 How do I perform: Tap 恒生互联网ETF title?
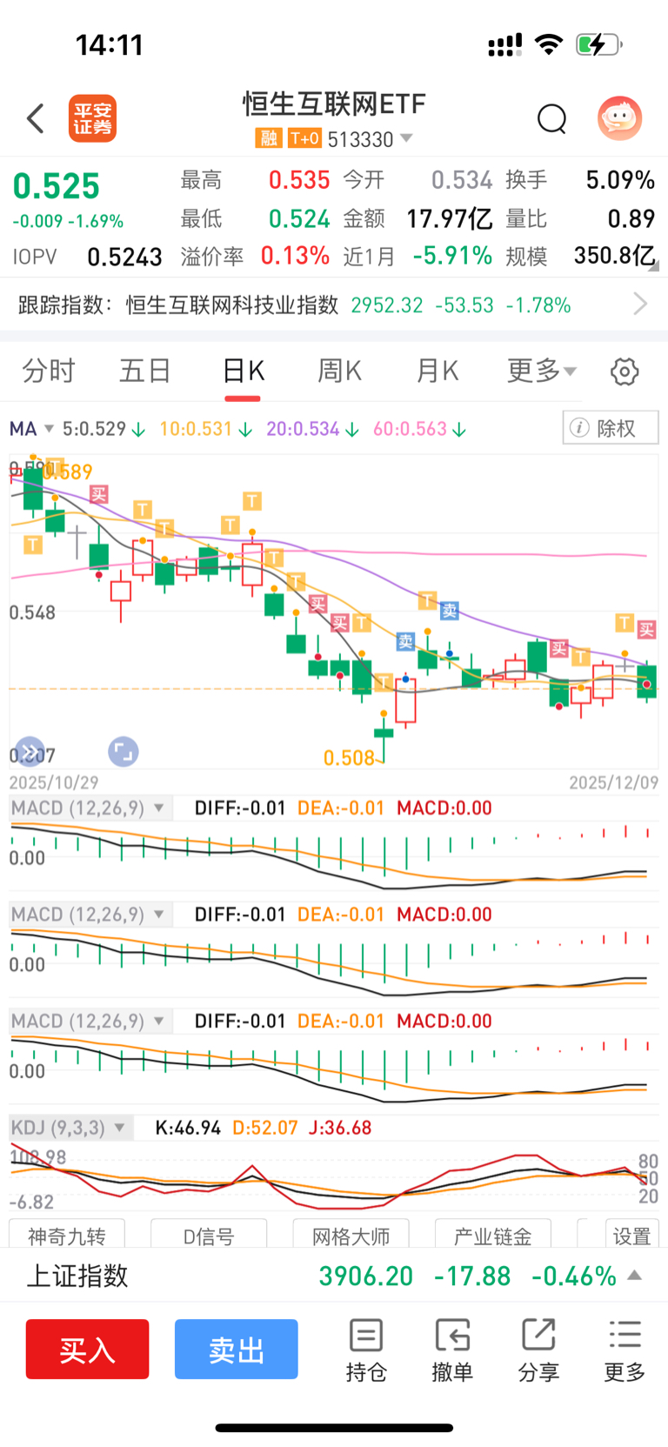(334, 104)
